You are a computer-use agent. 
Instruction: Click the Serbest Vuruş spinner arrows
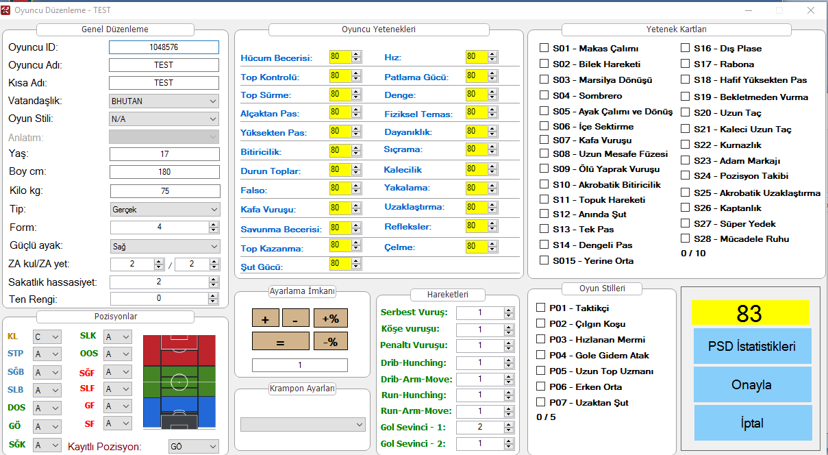coord(509,312)
